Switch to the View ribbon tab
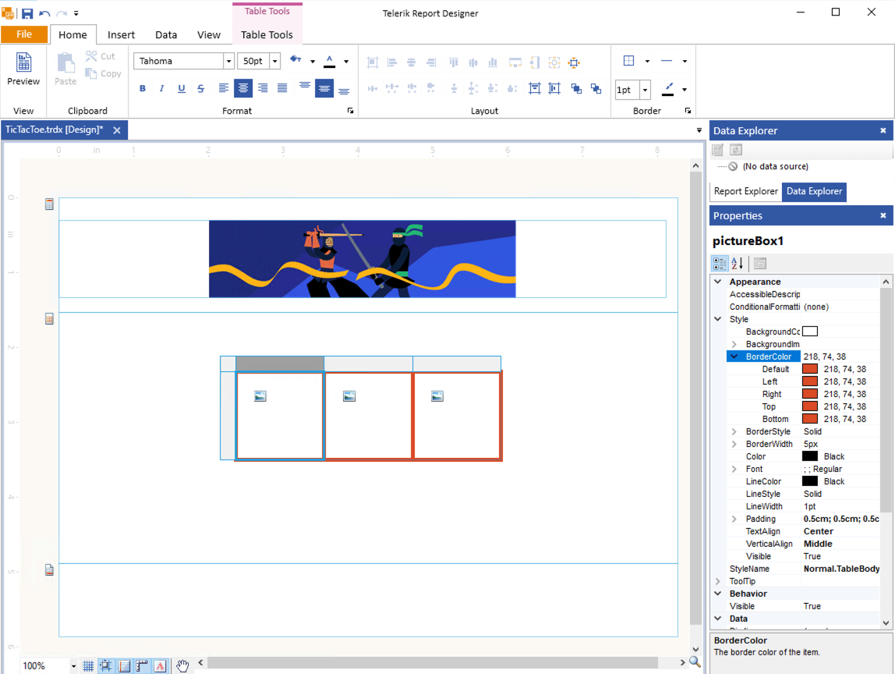Screen dimensions: 895x674 pos(209,35)
